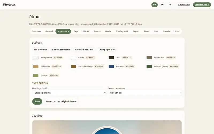Open the Blocks tab
Viewport: 214px width, 134px height.
(86, 31)
